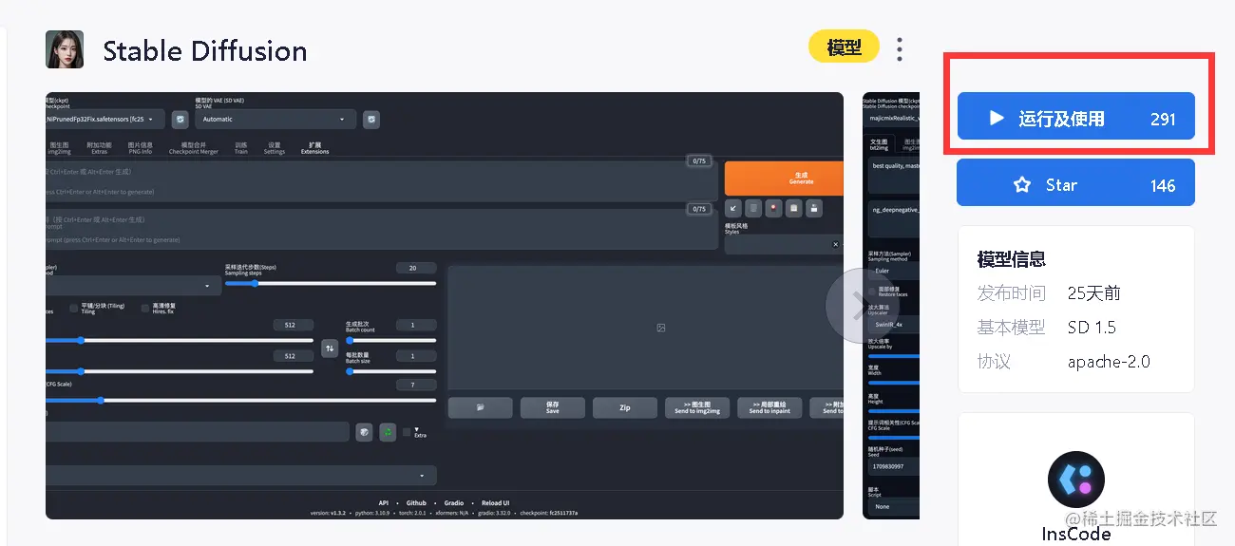Click the Send to inpaint button
Viewport: 1235px width, 546px height.
769,407
